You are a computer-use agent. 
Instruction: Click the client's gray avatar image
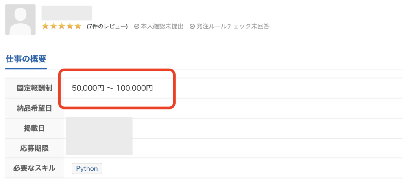(20, 20)
